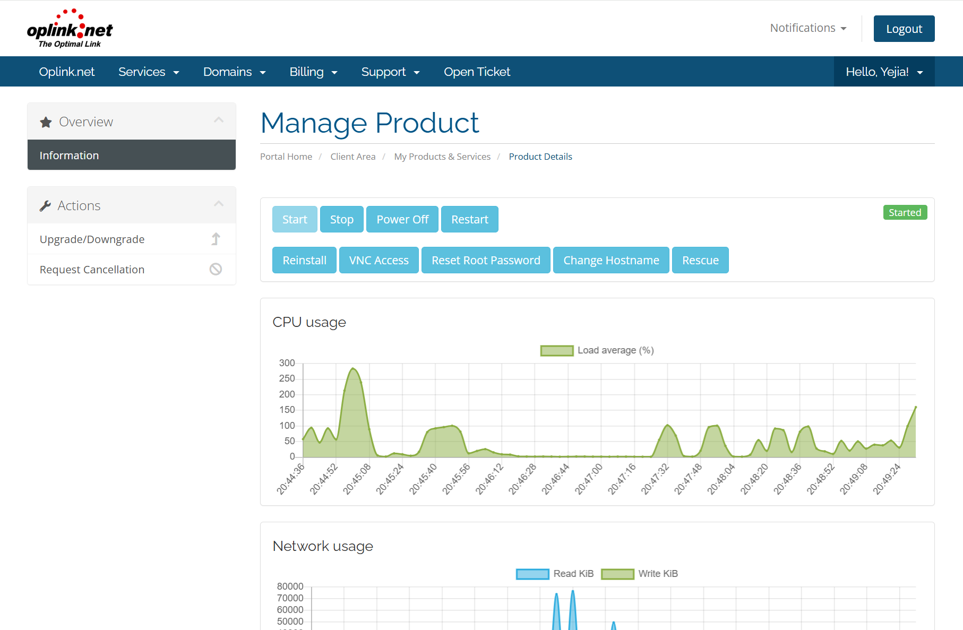
Task: Click the oplink.net logo
Action: 70,29
